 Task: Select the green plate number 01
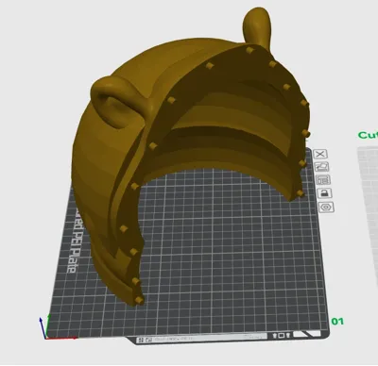pyautogui.click(x=337, y=322)
